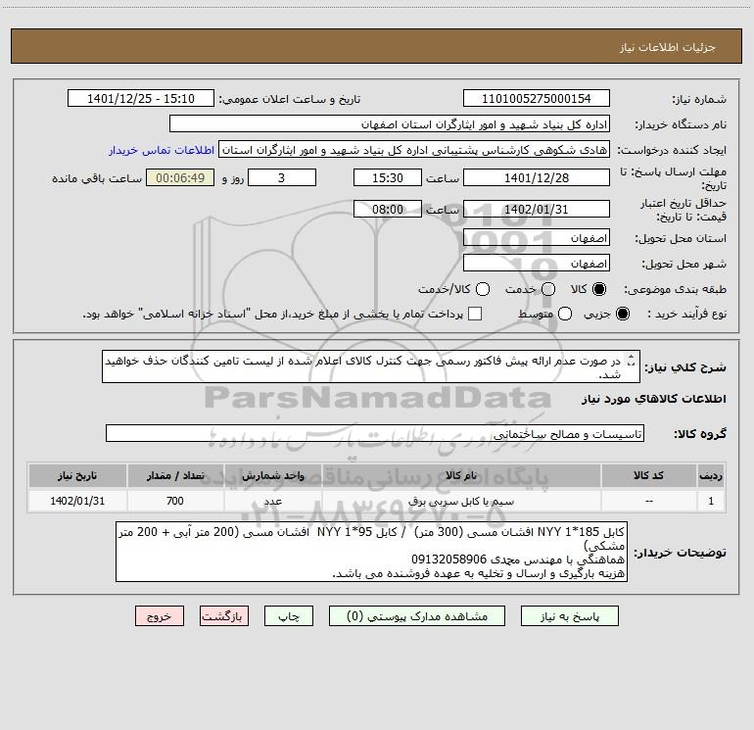Toggle the اسناد خزانه اسلامی payment checkbox
Viewport: 754px width, 730px height.
coord(475,314)
